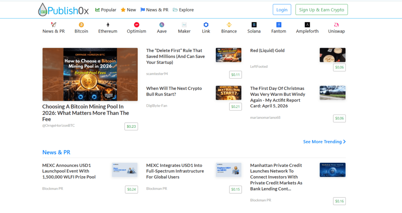Click the Publish0x logo
Viewport: 402px width, 213px height.
pos(63,10)
